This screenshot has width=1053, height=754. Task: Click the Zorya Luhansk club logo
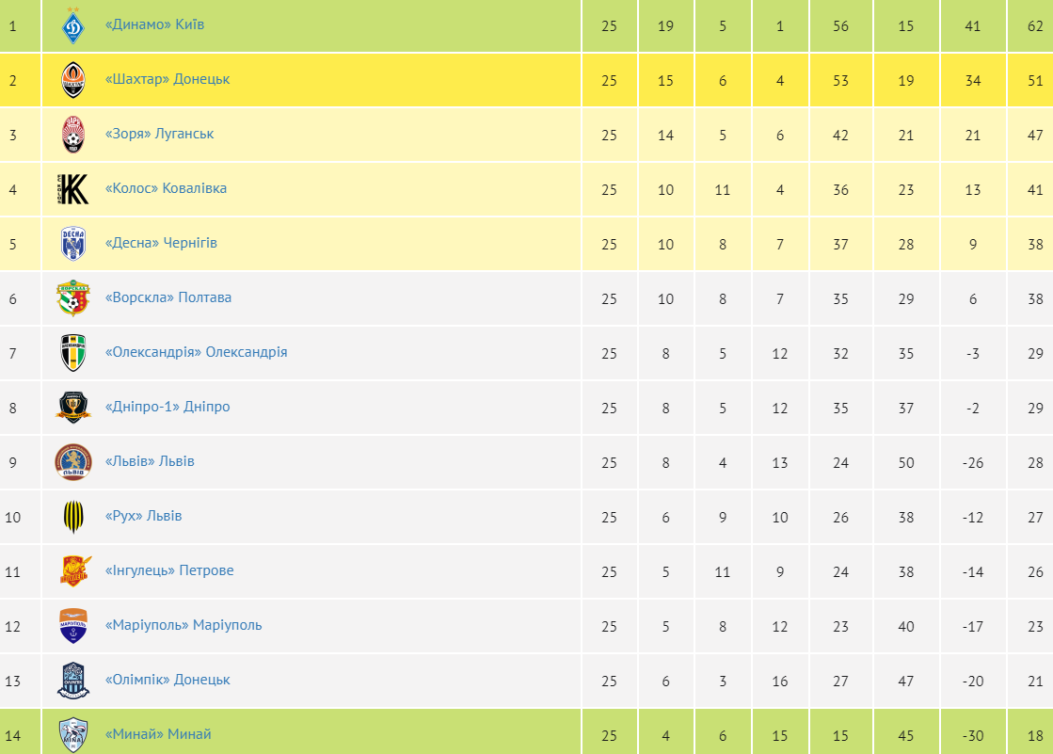click(x=73, y=135)
